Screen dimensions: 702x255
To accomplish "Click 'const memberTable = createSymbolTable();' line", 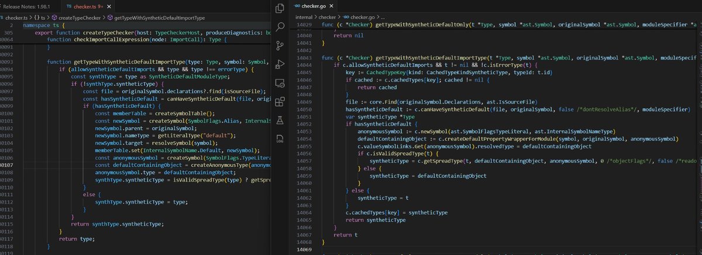I will pyautogui.click(x=155, y=113).
